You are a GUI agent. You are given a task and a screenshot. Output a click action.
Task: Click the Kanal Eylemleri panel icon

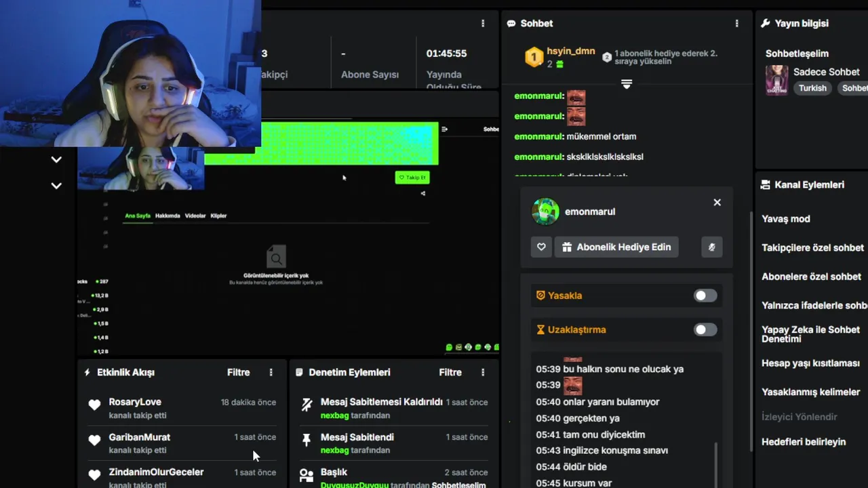(766, 184)
